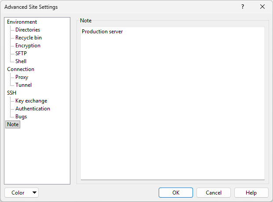Select the Note tree item
Image resolution: width=273 pixels, height=202 pixels.
tap(13, 124)
